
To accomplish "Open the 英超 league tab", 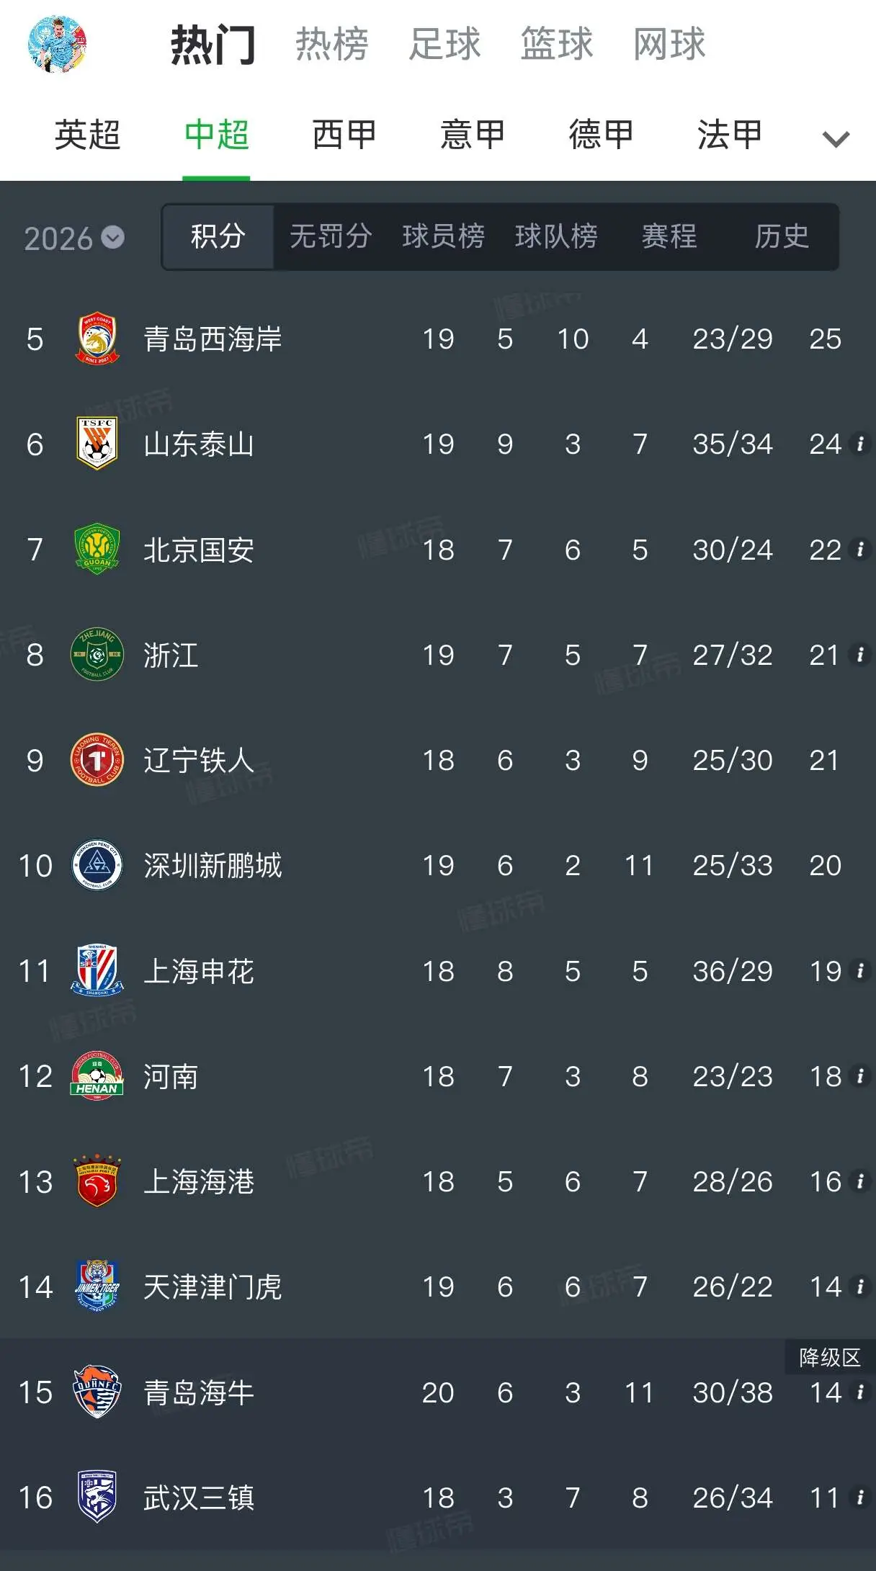I will (87, 135).
